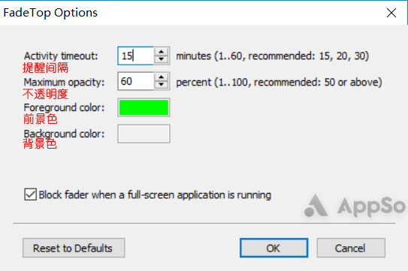The height and width of the screenshot is (271, 408).
Task: Click the 'Activity timeout:' label
Action: pyautogui.click(x=61, y=56)
